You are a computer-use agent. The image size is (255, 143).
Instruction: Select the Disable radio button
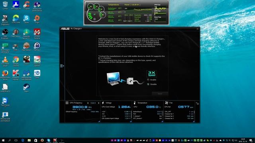(x=148, y=84)
